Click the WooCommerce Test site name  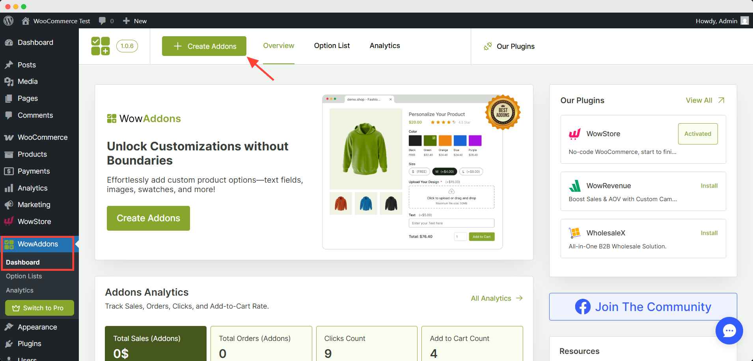tap(62, 21)
